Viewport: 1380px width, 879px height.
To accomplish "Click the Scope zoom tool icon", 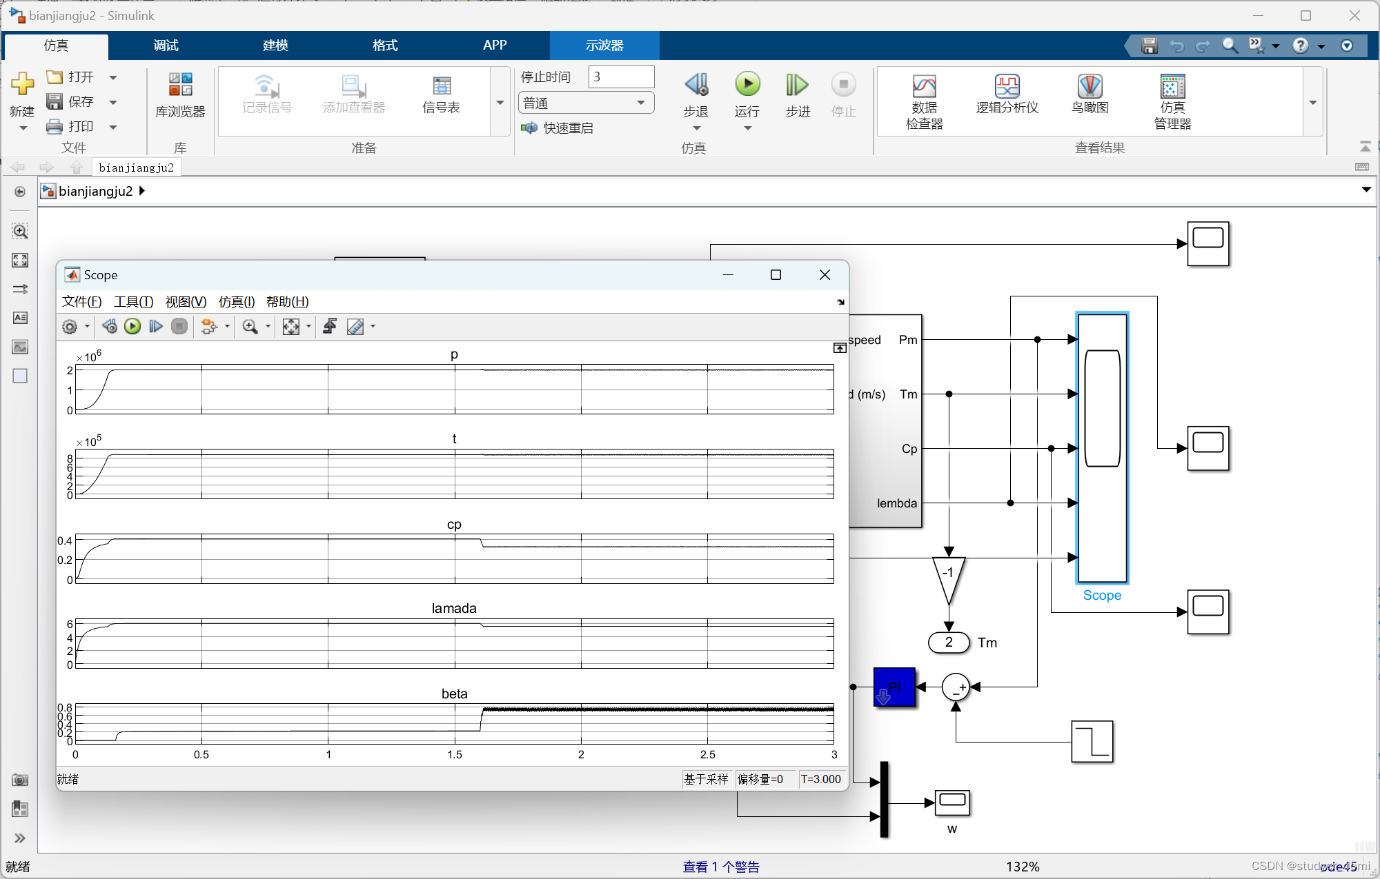I will click(x=250, y=327).
